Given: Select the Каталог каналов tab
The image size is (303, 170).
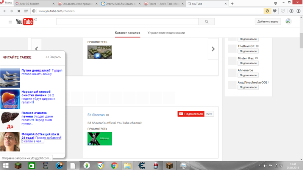Looking at the screenshot, I should (x=128, y=33).
